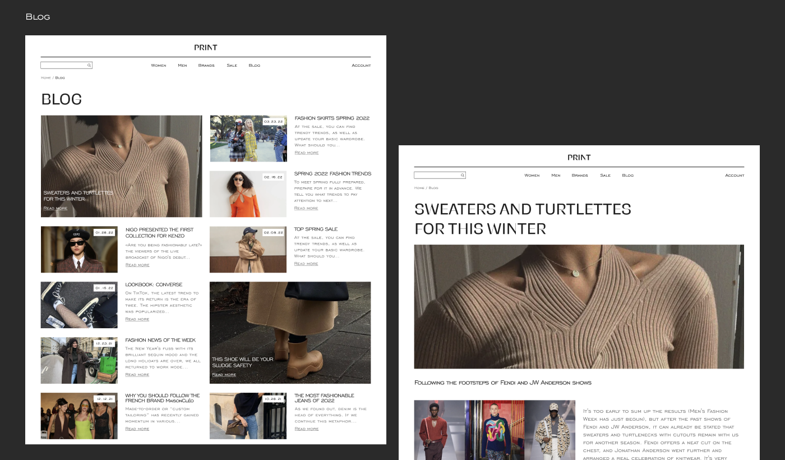
Task: Click Read more under Lookbook: Converse
Action: click(137, 319)
